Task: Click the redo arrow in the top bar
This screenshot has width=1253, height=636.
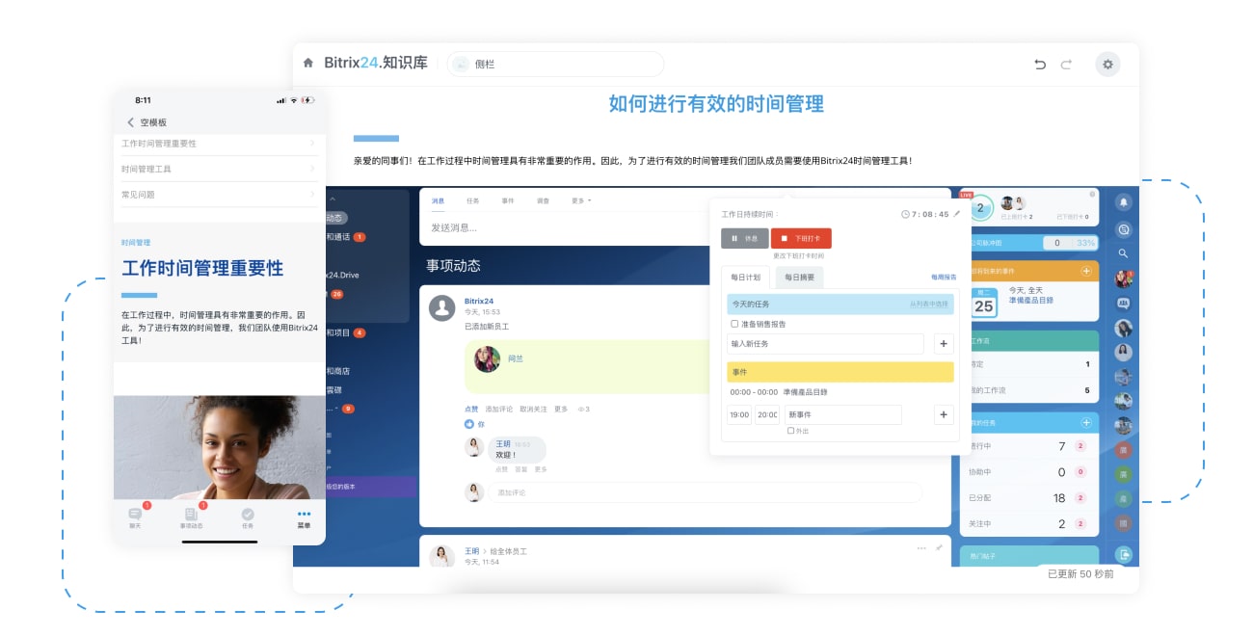Action: tap(1066, 65)
